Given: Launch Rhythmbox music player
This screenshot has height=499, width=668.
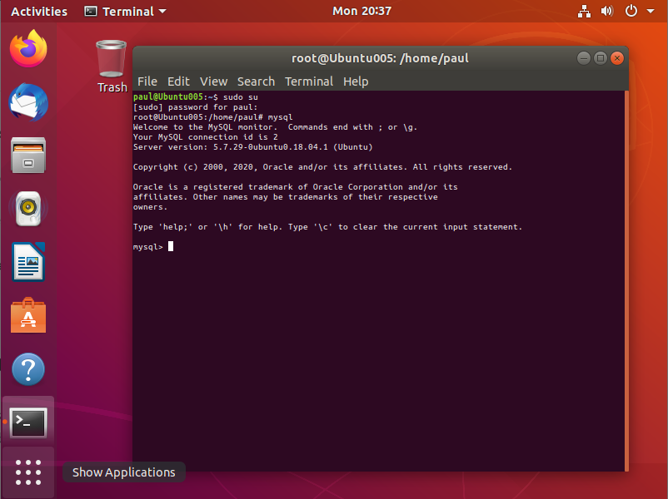Looking at the screenshot, I should pyautogui.click(x=28, y=209).
